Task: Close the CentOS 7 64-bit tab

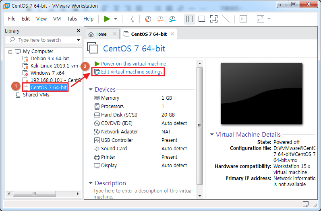Action: [x=172, y=34]
